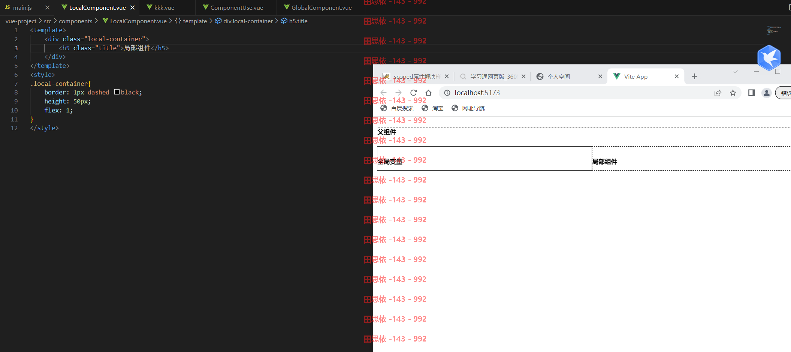Screen dimensions: 791x352
Task: Open the template breadcrumb symbol
Action: tap(191, 21)
